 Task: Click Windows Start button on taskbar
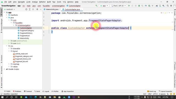pyautogui.click(x=2, y=97)
